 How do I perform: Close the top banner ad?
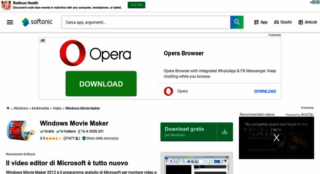click(x=318, y=2)
